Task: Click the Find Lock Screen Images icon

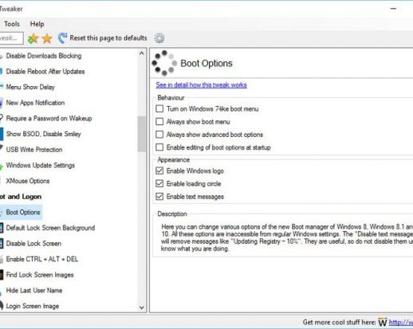Action: tap(2, 275)
